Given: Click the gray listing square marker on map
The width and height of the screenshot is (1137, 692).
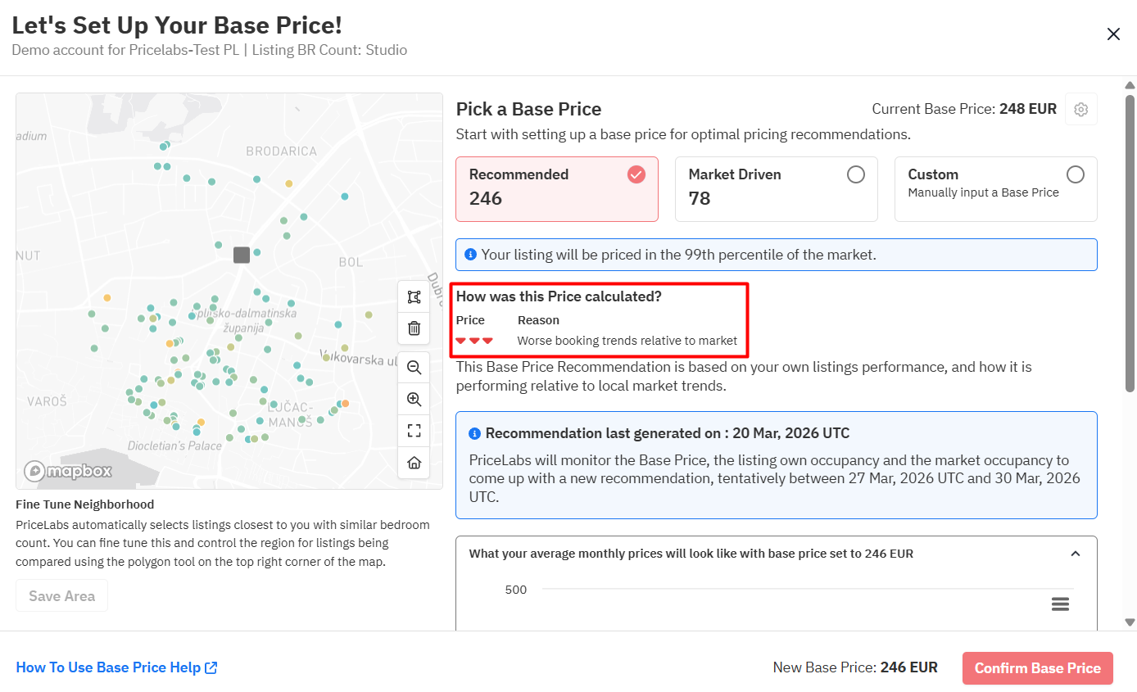Looking at the screenshot, I should [x=241, y=255].
